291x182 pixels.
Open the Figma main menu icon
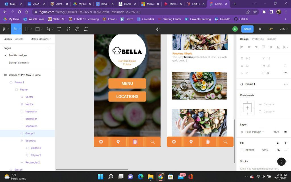point(5,29)
